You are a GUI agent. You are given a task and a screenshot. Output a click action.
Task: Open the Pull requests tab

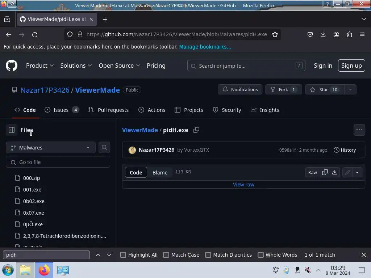[108, 110]
